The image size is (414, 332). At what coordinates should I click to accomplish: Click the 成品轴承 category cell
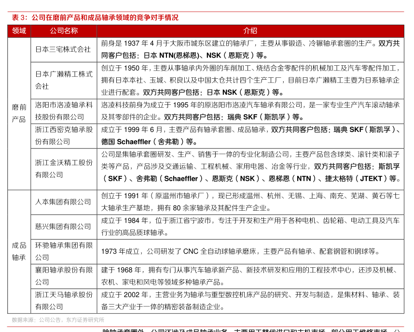coord(19,251)
